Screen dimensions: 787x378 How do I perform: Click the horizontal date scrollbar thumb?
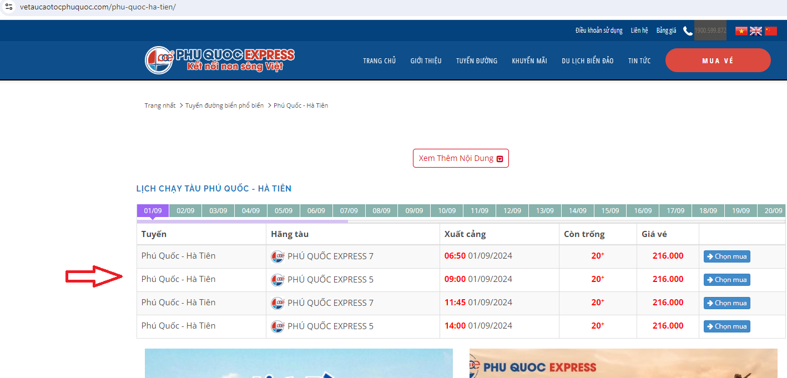[x=243, y=221]
